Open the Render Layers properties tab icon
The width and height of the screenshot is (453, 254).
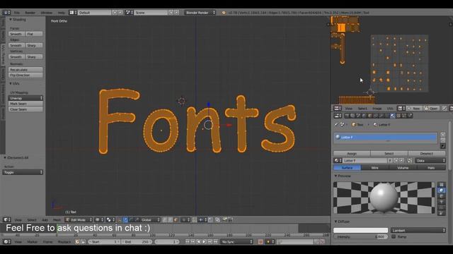(352, 116)
